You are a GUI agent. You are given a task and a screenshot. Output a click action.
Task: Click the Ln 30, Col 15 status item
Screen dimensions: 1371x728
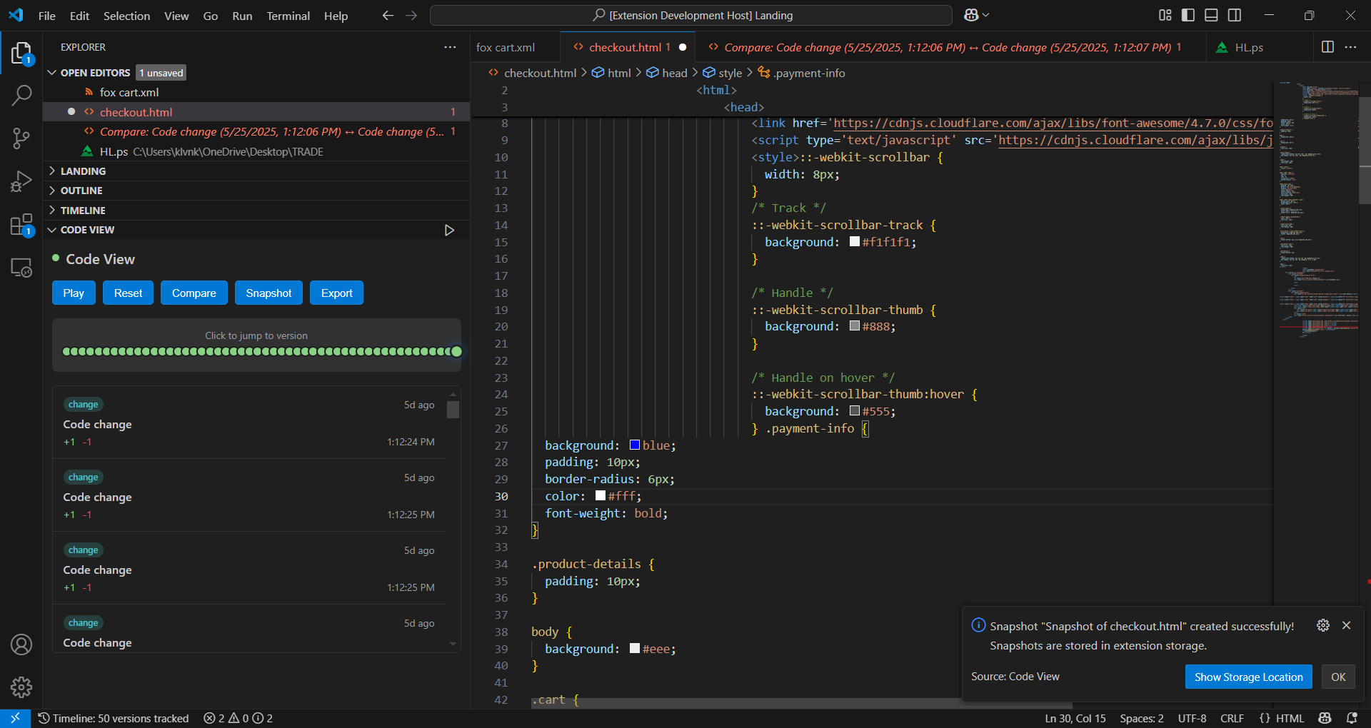tap(1075, 718)
